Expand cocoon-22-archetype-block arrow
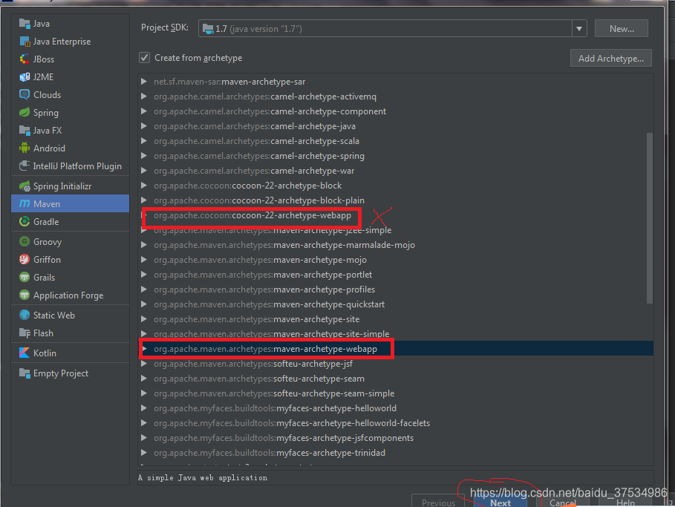 pos(144,186)
